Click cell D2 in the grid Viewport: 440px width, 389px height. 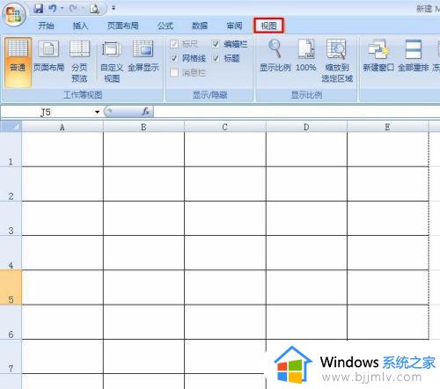306,184
